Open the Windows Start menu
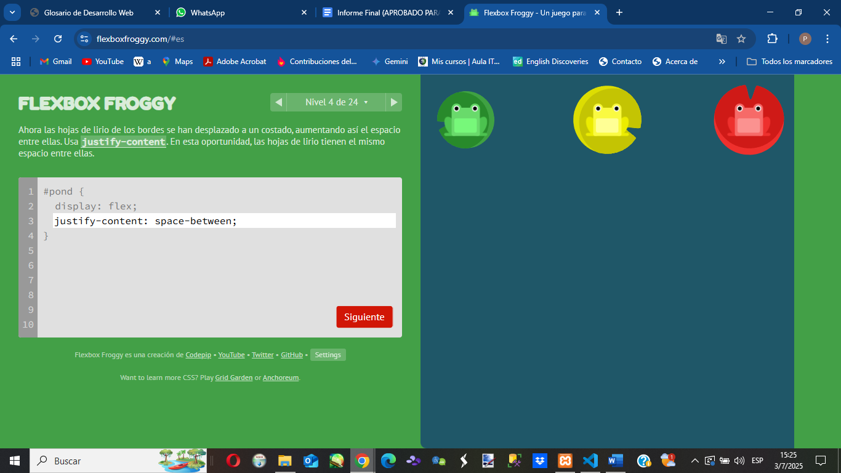Viewport: 841px width, 473px height. click(15, 461)
